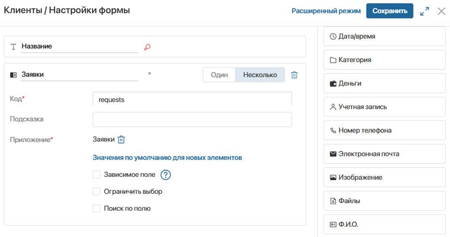Click the Клиенты / Настройки формы title
The image size is (450, 237).
click(x=67, y=10)
